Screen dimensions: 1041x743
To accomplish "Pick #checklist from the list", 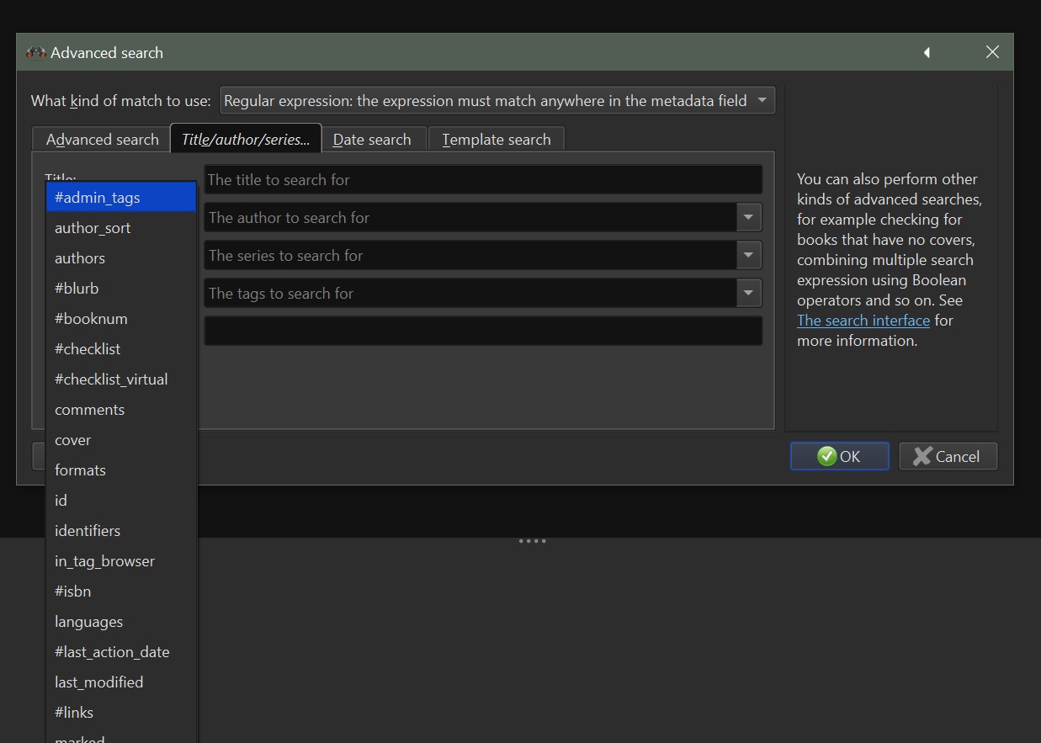I will [x=121, y=349].
